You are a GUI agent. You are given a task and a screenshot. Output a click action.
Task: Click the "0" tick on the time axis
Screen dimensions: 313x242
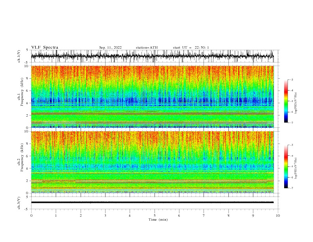(x=31, y=216)
